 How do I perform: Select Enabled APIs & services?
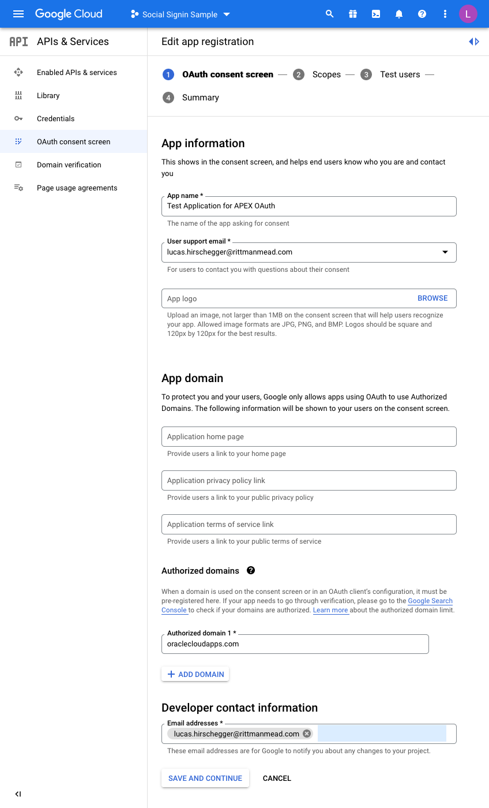77,72
